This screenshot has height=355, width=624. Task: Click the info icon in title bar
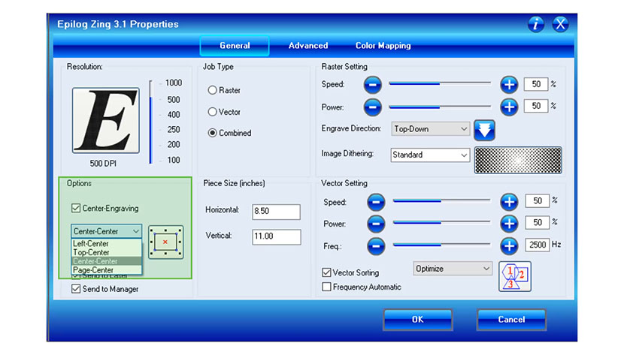point(535,24)
